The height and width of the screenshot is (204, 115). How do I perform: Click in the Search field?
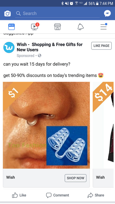point(57,13)
